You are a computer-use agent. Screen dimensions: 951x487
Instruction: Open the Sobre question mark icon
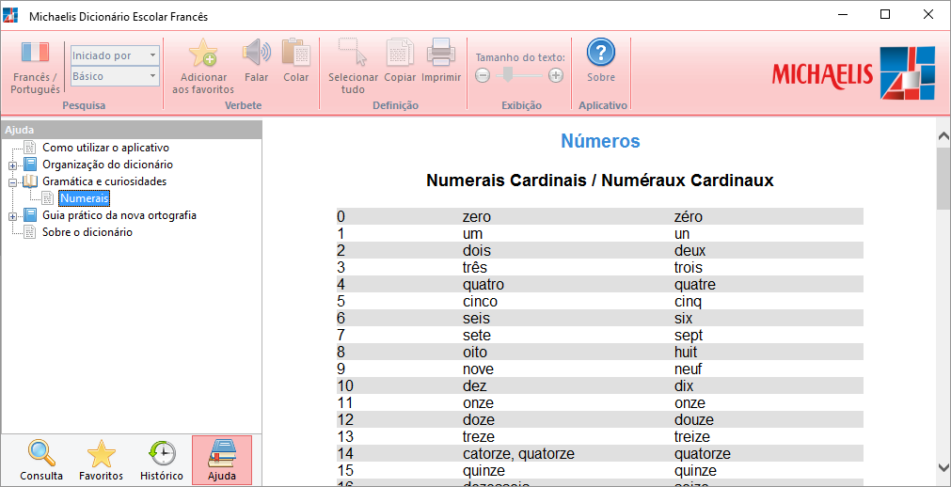[601, 53]
